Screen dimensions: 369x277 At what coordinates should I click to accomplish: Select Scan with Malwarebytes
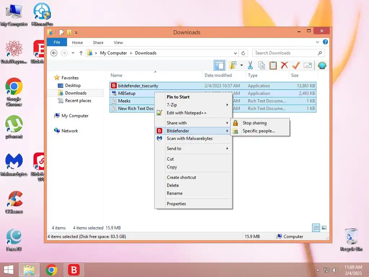pyautogui.click(x=194, y=138)
